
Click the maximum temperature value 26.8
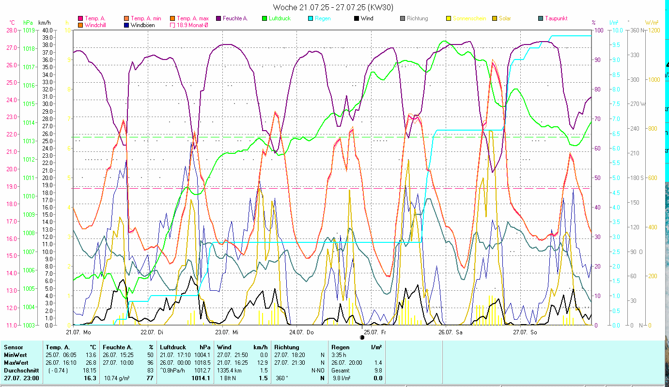(91, 363)
